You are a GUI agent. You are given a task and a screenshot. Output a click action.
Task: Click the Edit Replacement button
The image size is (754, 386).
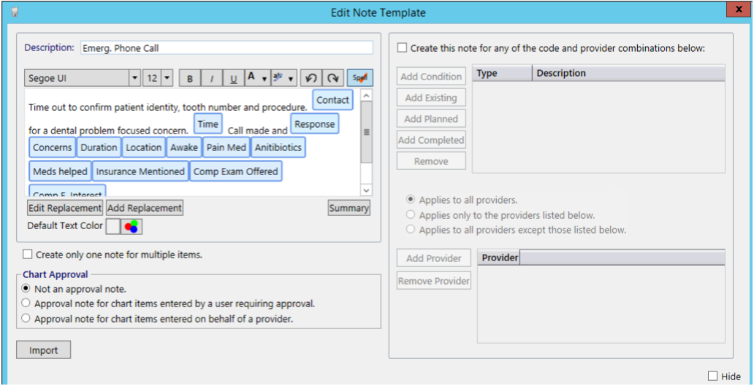pyautogui.click(x=65, y=208)
